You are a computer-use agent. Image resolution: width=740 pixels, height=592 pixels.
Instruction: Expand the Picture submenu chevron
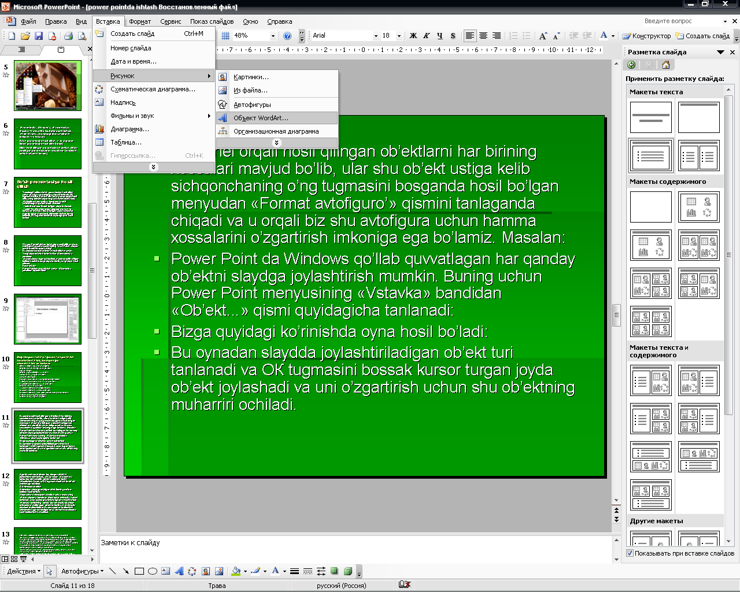(276, 142)
